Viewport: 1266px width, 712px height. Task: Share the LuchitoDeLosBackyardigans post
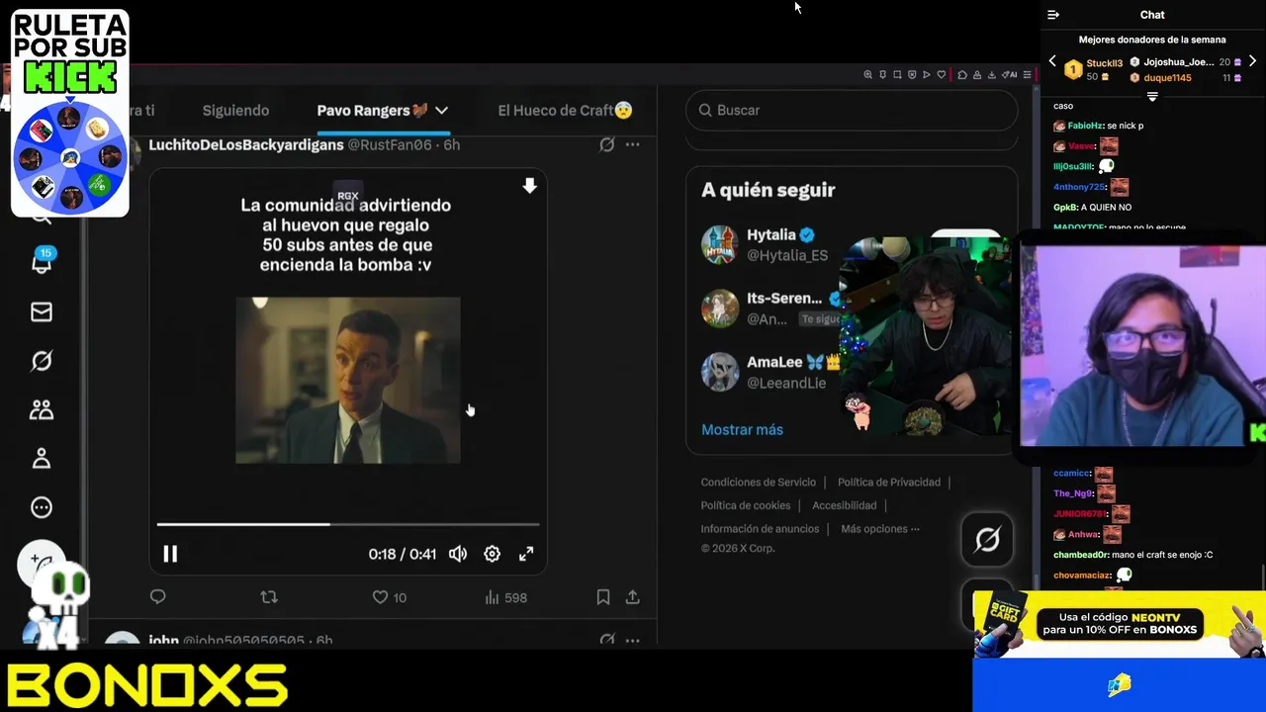point(633,597)
